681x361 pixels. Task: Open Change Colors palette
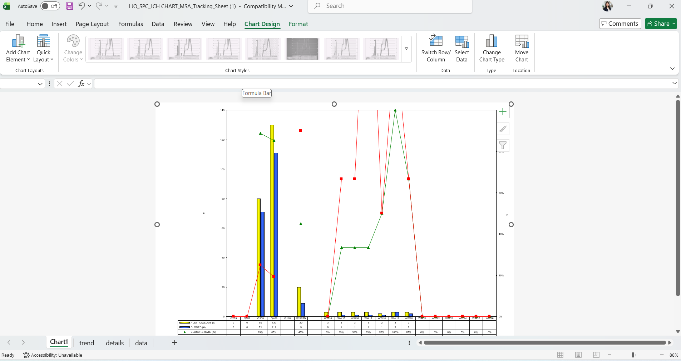click(x=73, y=49)
